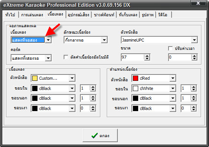Adjust lyrics ขอบใน width stepper
The height and width of the screenshot is (147, 209).
click(x=93, y=88)
